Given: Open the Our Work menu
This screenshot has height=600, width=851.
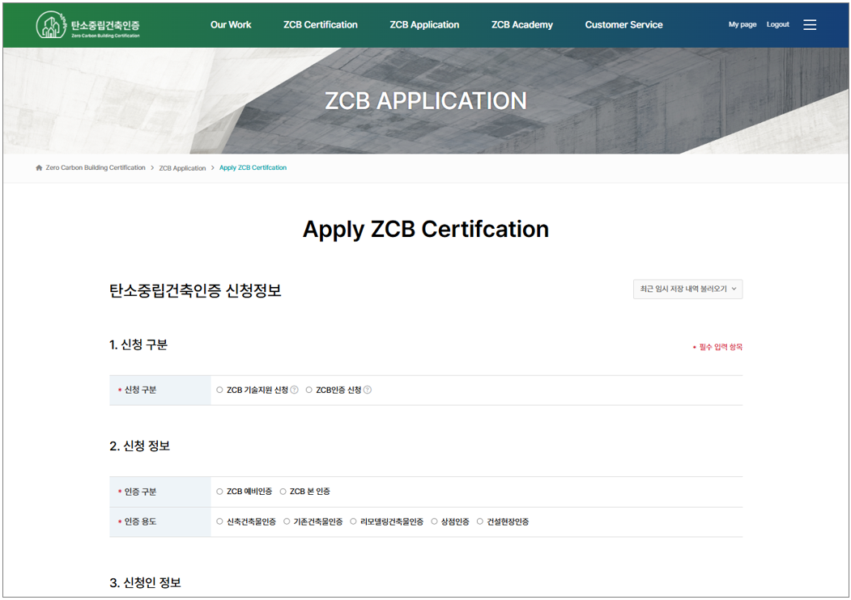Looking at the screenshot, I should (x=231, y=25).
